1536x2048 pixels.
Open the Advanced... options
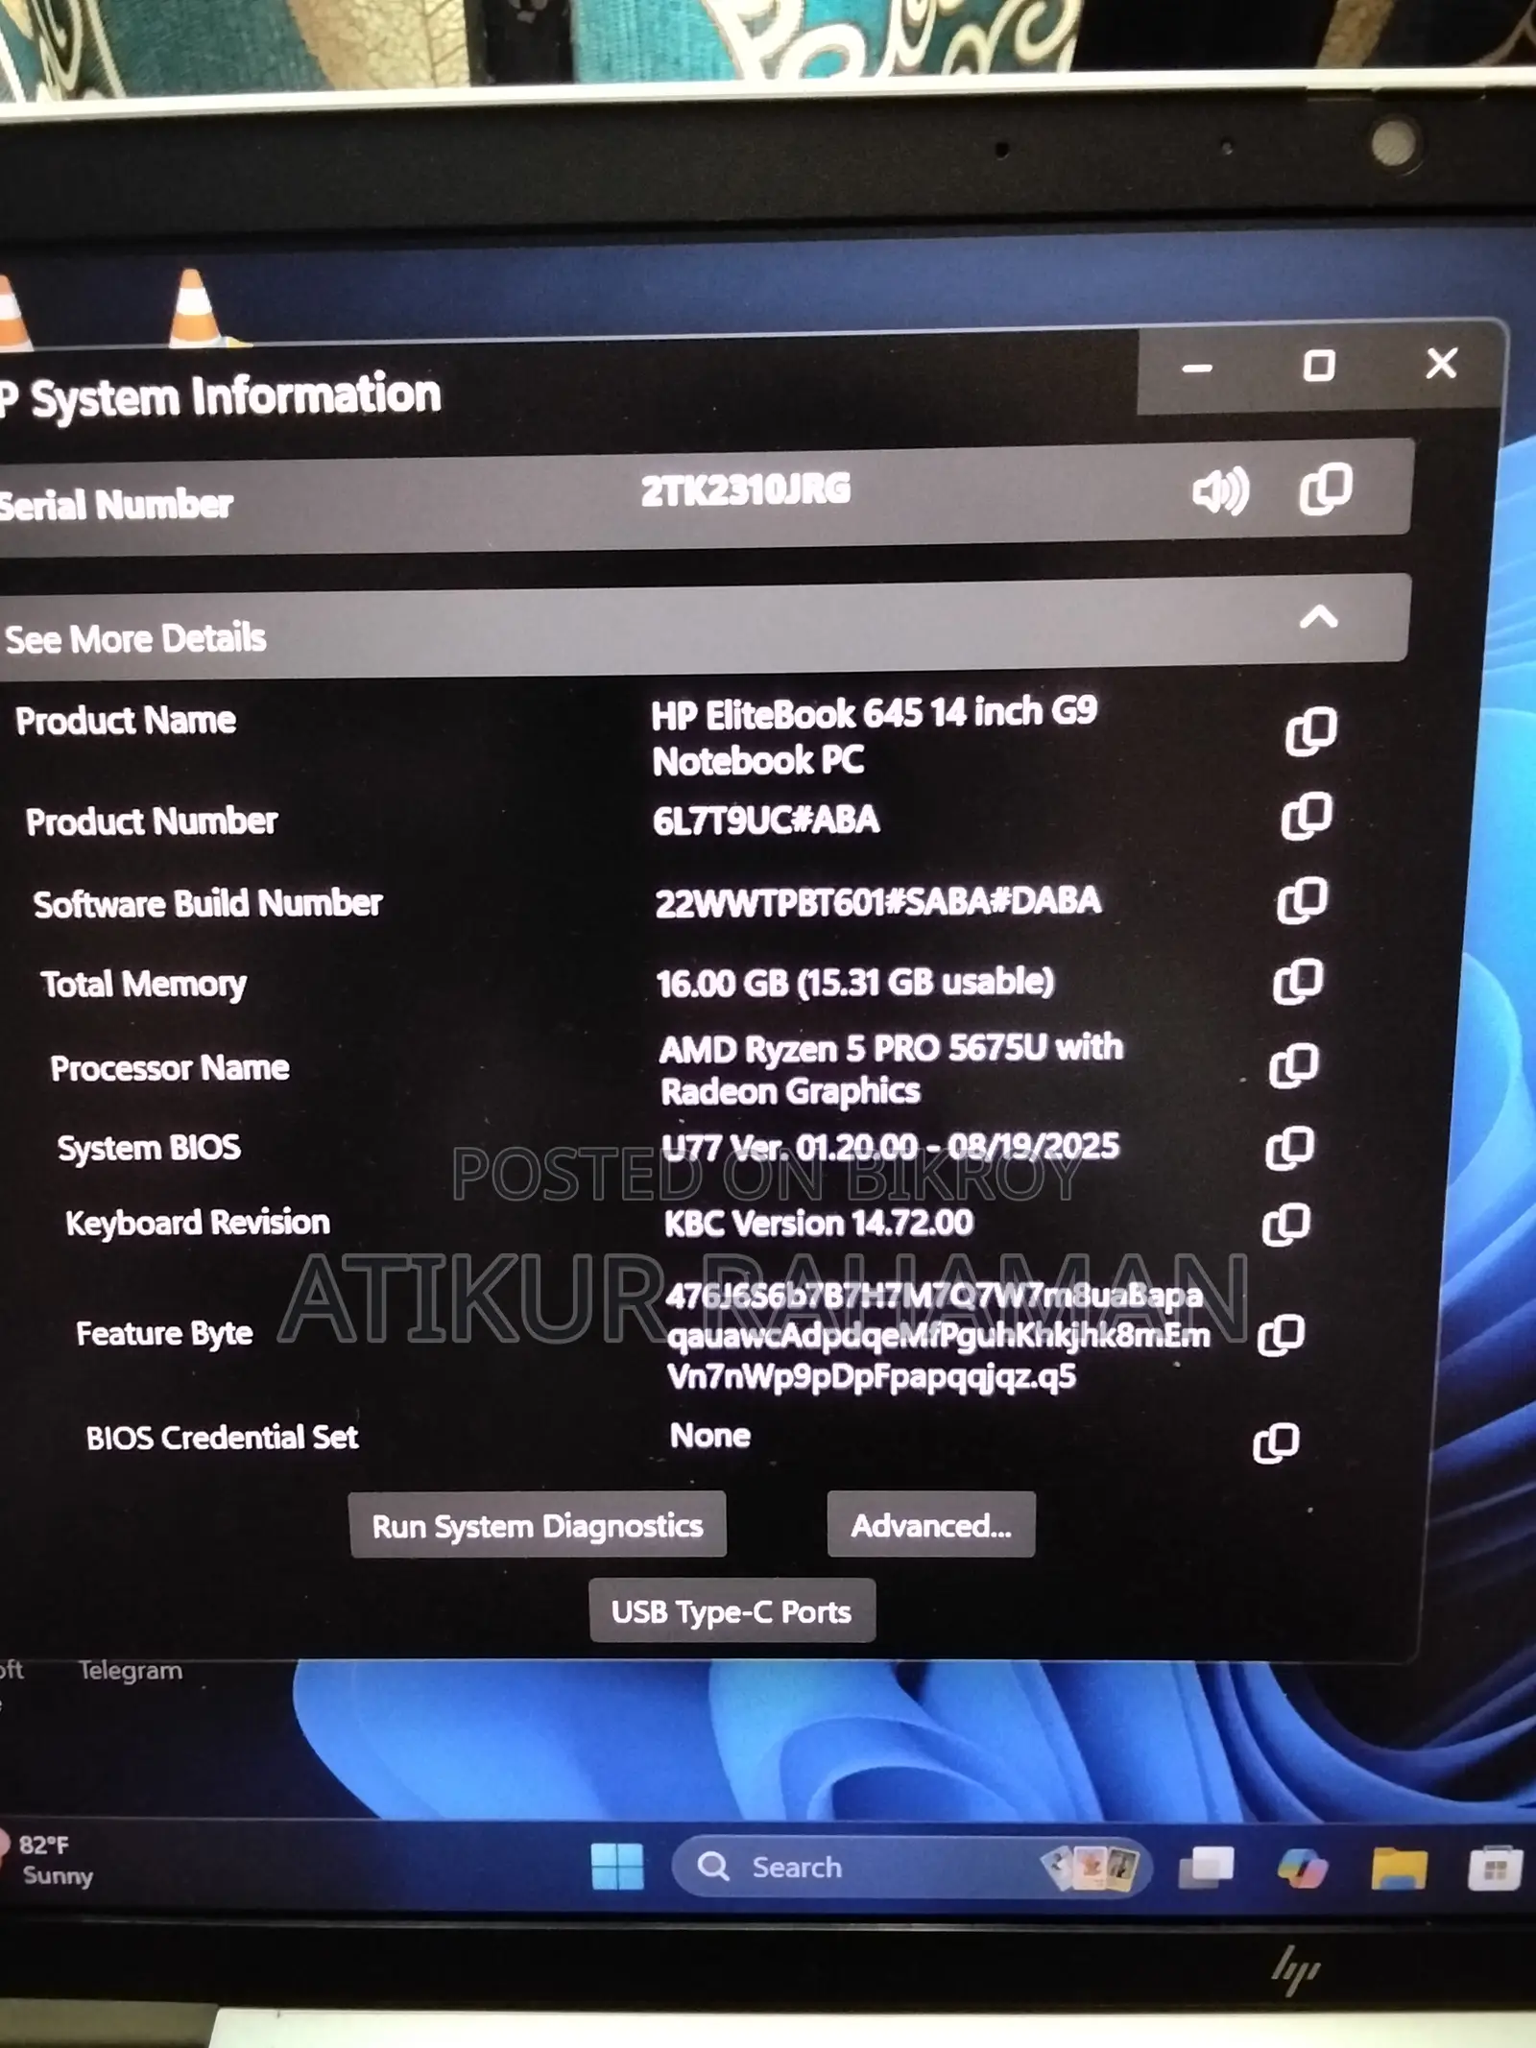click(x=931, y=1525)
